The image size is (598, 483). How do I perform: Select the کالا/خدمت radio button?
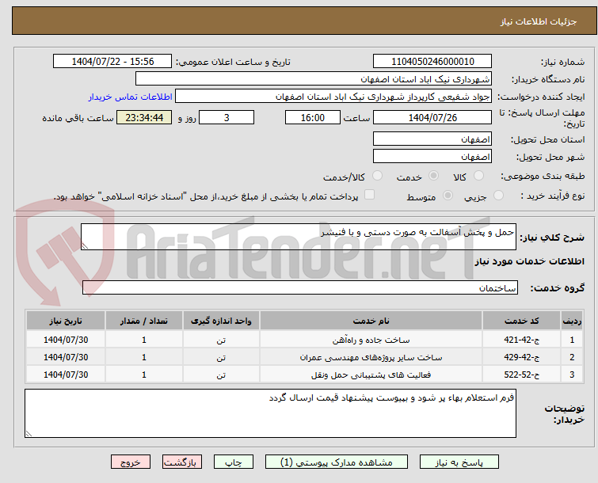(377, 176)
